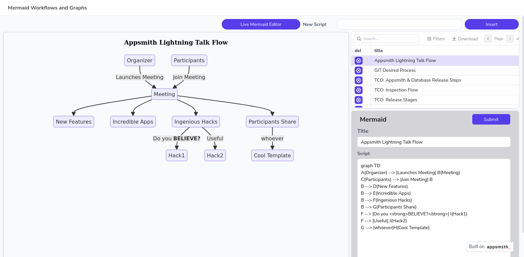Image resolution: width=524 pixels, height=257 pixels.
Task: Edit the Title text field
Action: (433, 142)
